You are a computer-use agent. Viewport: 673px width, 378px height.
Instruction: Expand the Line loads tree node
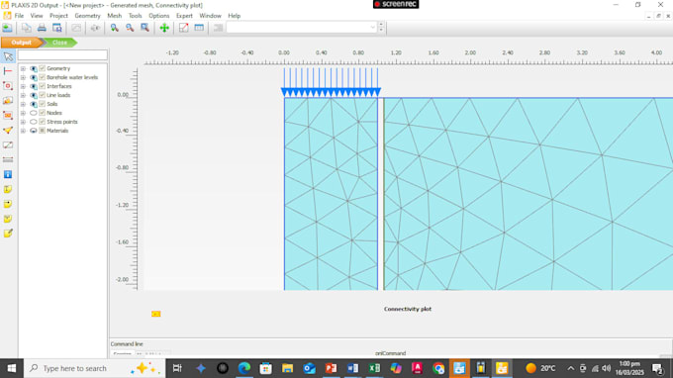(x=23, y=95)
